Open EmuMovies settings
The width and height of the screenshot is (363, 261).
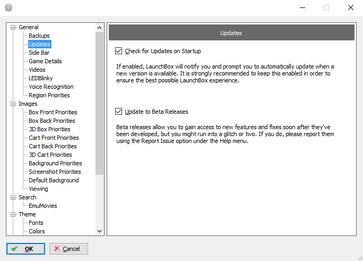click(x=43, y=206)
